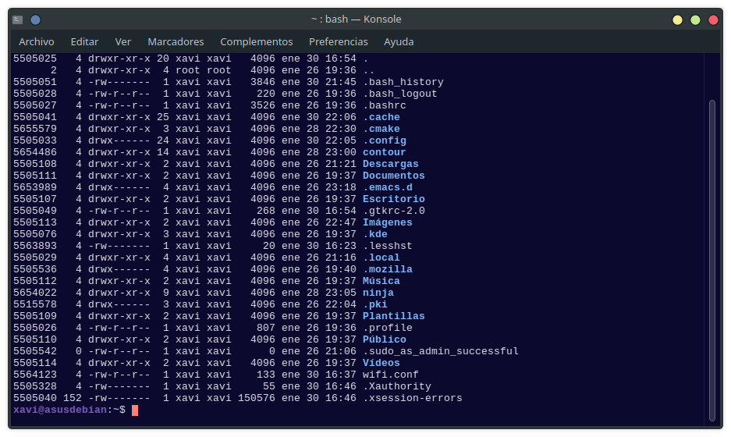Screen dimensions: 731x437
Task: Click the .Xauthority file name
Action: (x=397, y=386)
